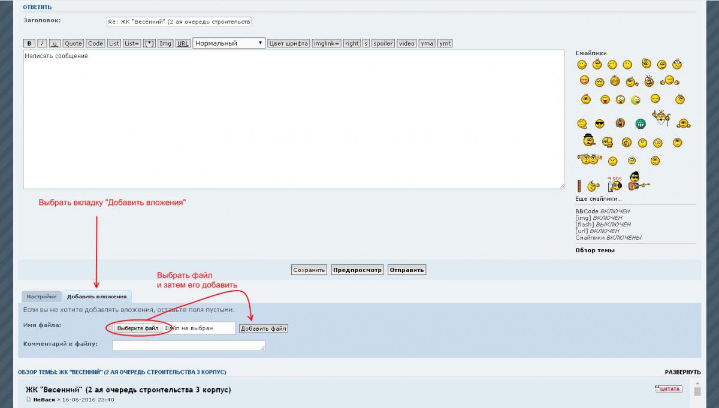Insert the green grinning smiley

point(641,124)
